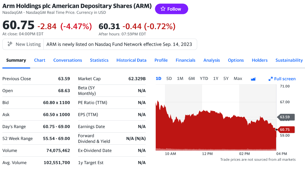Open the Holders tab
Screen dimensions: 305x178
[x=260, y=60]
